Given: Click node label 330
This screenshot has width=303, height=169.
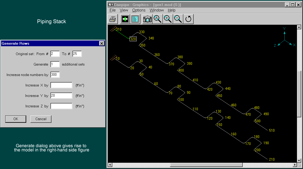Looking at the screenshot, I should click(x=142, y=32).
